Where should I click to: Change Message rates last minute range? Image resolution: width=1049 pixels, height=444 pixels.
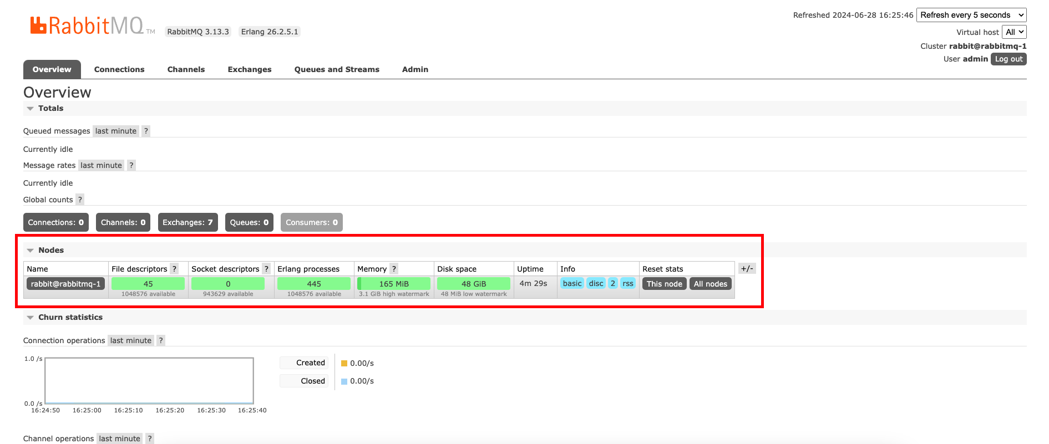coord(101,165)
